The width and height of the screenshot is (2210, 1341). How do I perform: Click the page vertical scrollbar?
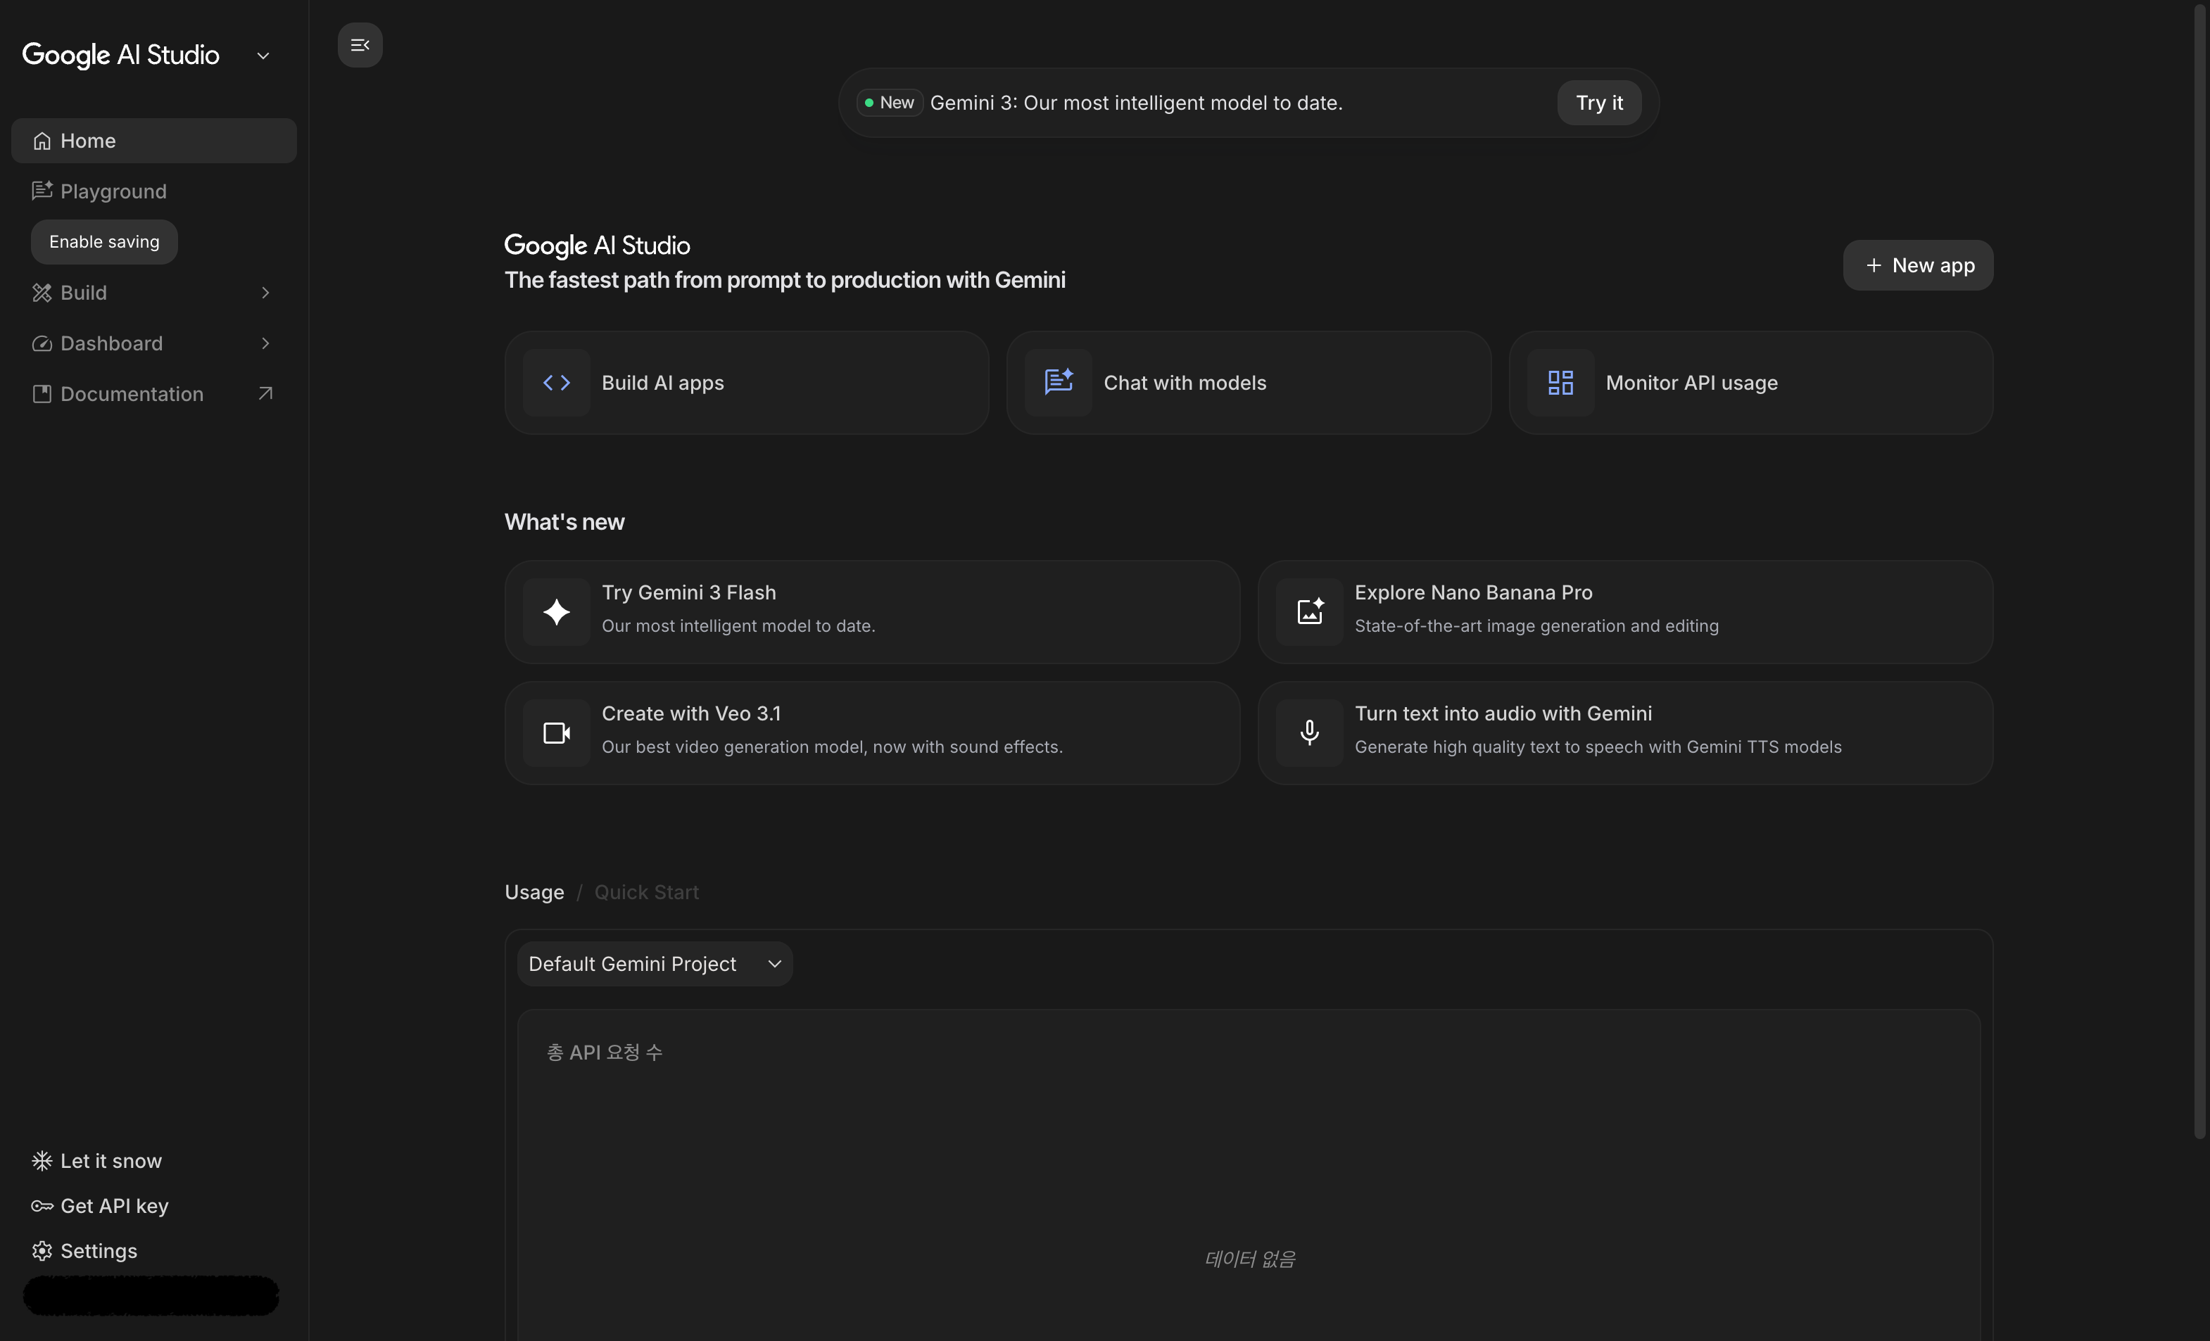2200,573
